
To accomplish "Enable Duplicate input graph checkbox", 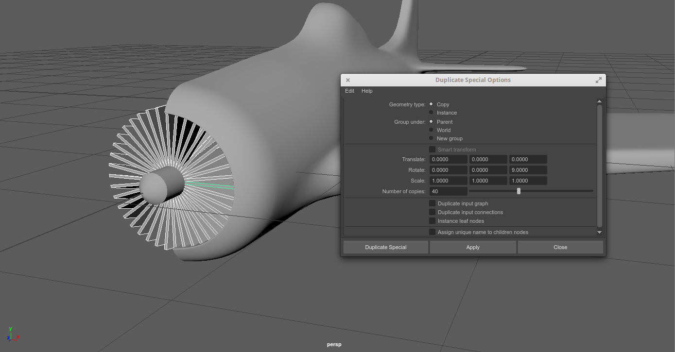I will pyautogui.click(x=433, y=203).
